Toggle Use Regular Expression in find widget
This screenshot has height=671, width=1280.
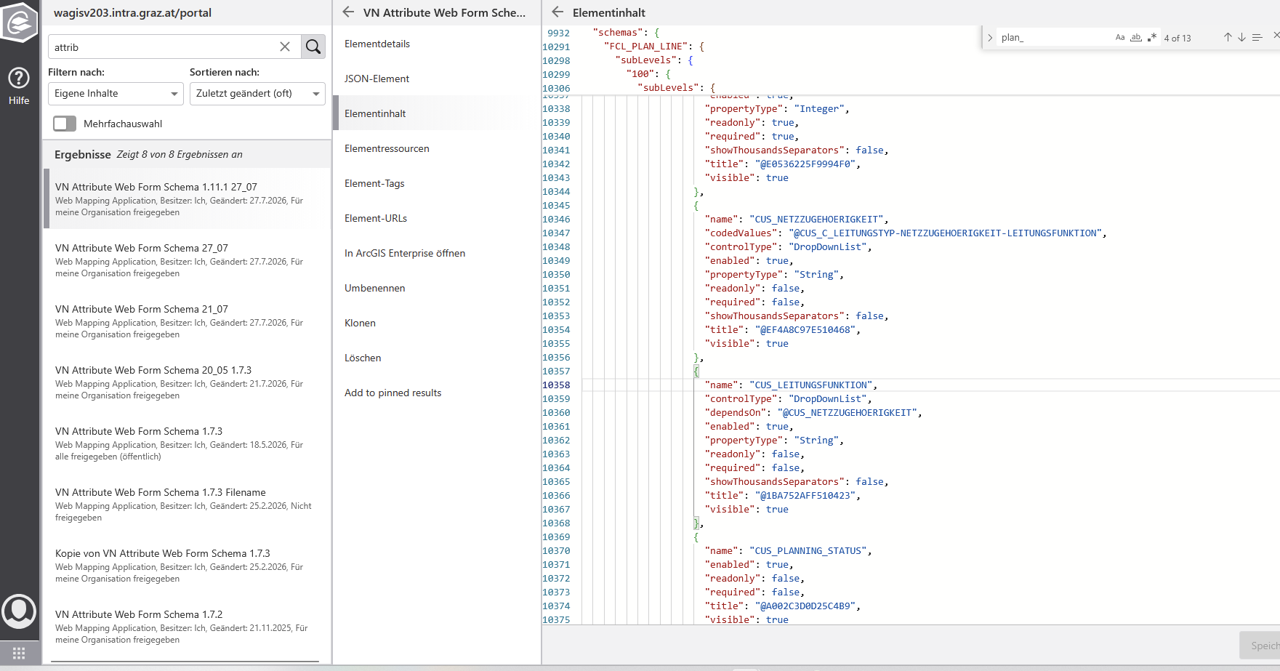(1152, 38)
